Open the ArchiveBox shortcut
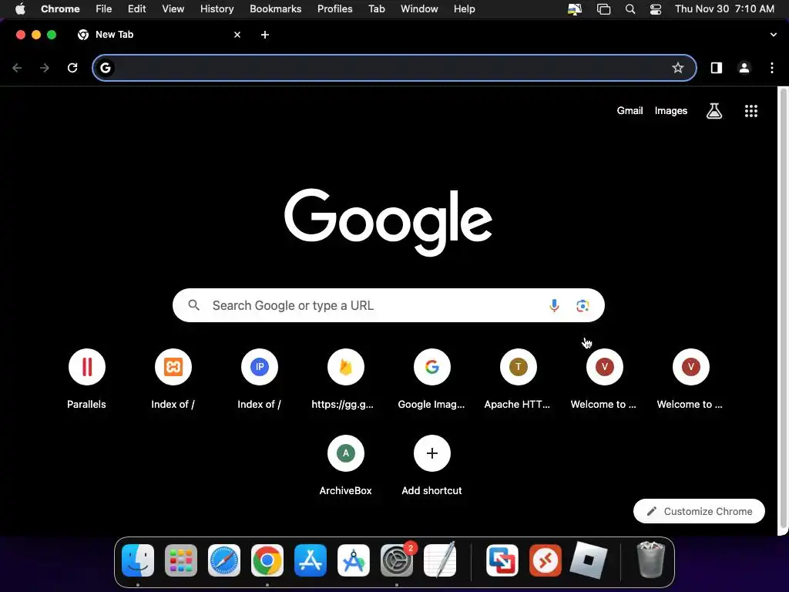789x592 pixels. pos(346,466)
